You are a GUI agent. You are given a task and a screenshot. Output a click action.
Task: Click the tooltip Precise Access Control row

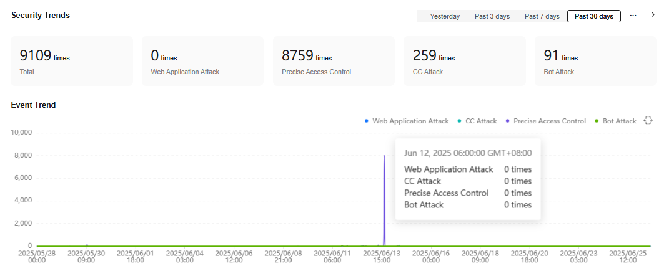468,193
